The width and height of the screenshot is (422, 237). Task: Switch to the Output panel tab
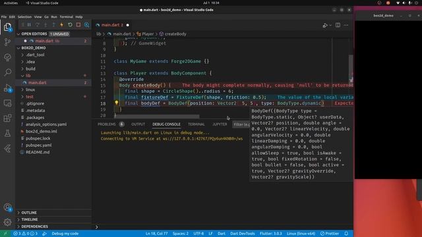point(138,124)
